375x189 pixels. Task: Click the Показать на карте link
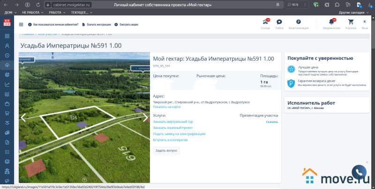click(167, 107)
